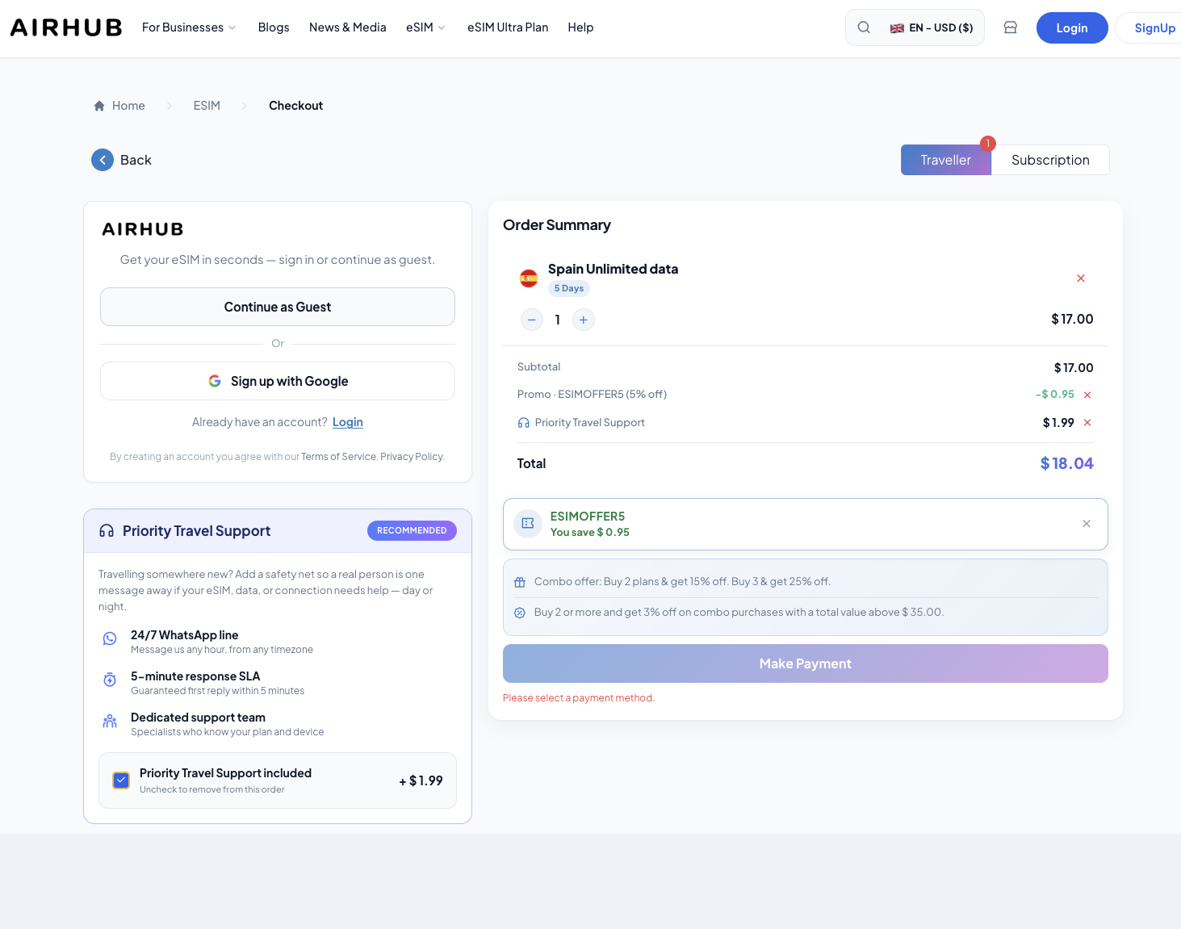1181x929 pixels.
Task: Click the WhatsApp line icon
Action: pos(110,638)
